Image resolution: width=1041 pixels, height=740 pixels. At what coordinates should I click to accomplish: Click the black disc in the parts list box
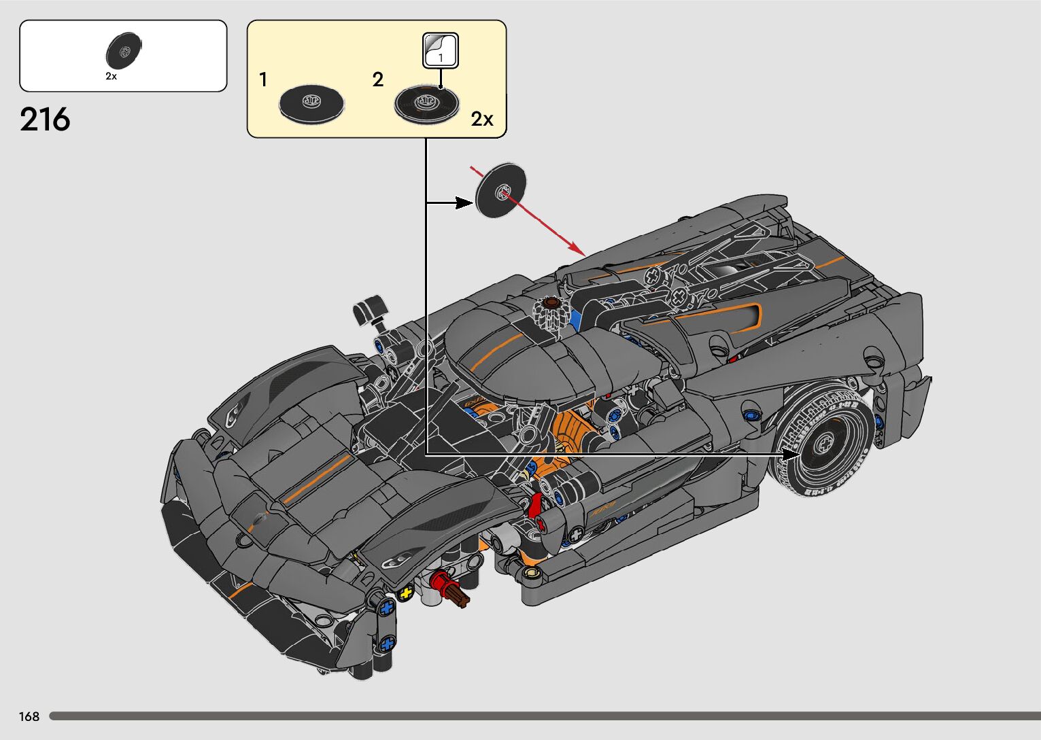(x=123, y=50)
